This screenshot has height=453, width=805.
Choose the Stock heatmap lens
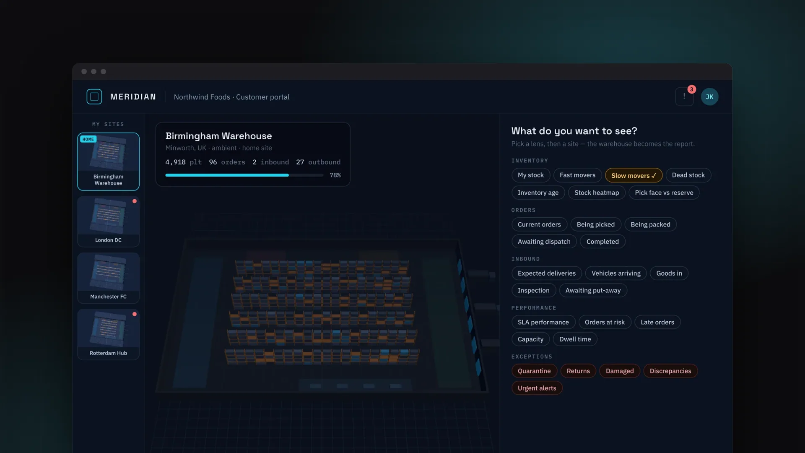(x=597, y=193)
